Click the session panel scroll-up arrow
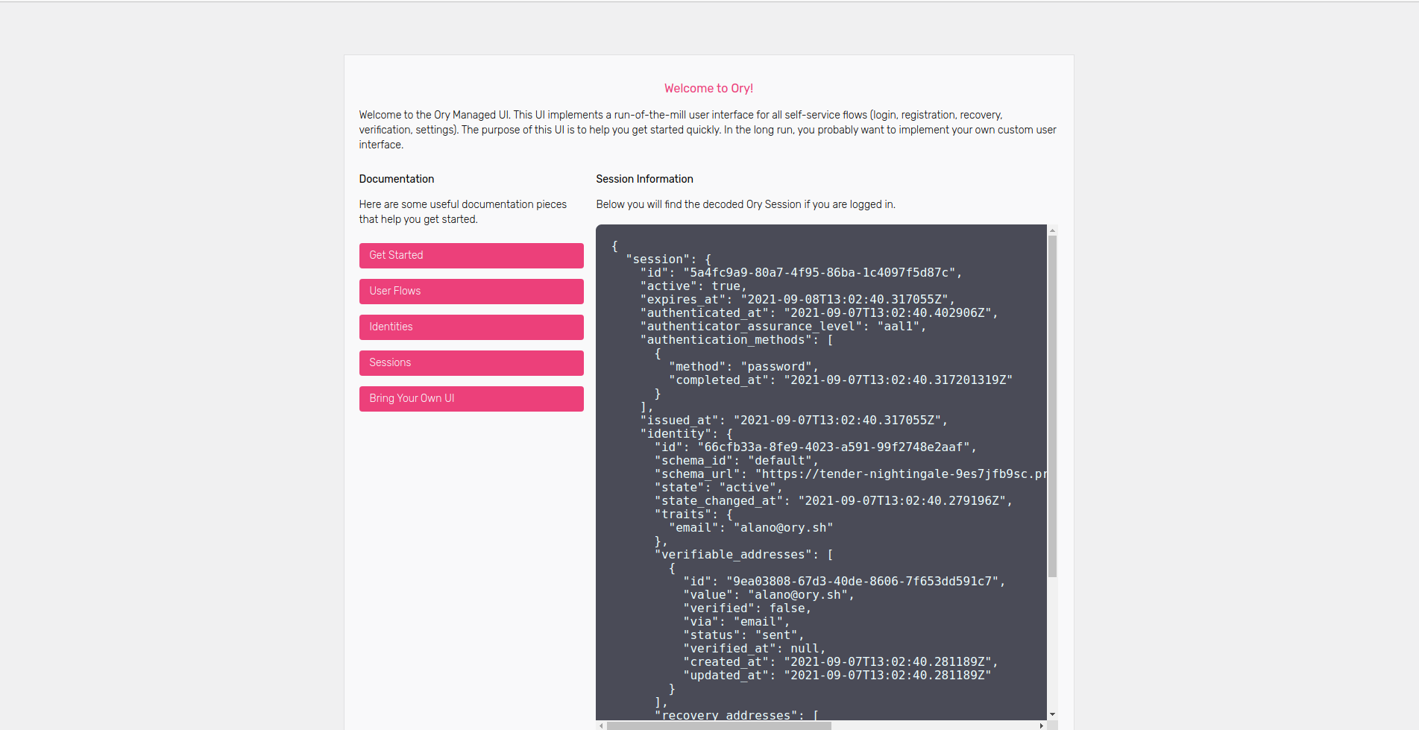Viewport: 1419px width, 730px height. (x=1052, y=230)
